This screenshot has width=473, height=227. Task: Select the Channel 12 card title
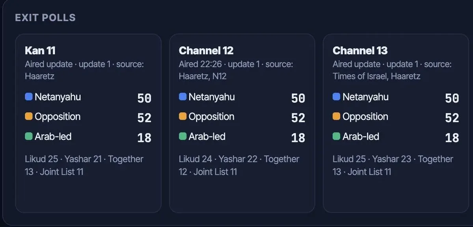206,51
